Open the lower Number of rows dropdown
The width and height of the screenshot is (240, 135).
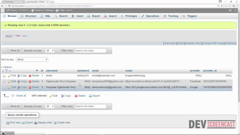[50, 106]
